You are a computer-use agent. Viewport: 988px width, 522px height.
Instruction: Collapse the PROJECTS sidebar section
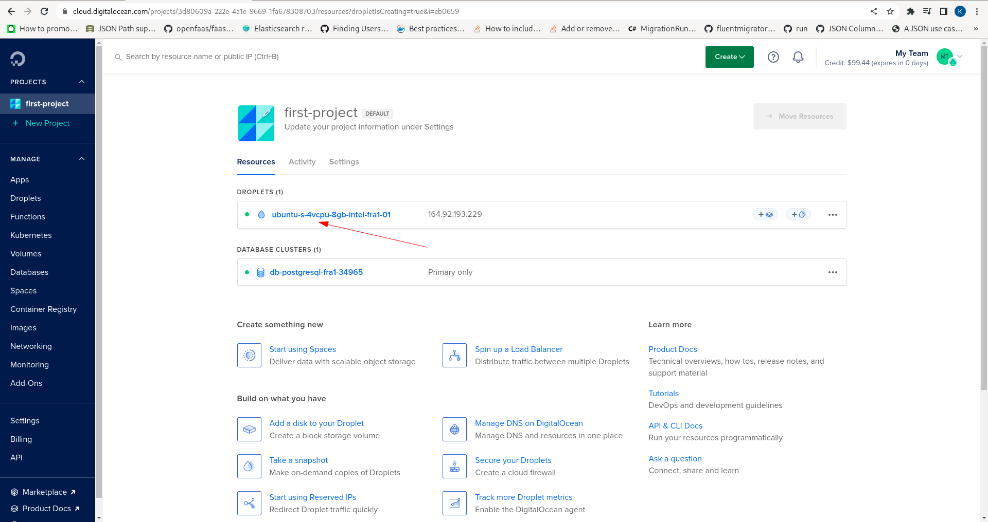[82, 82]
